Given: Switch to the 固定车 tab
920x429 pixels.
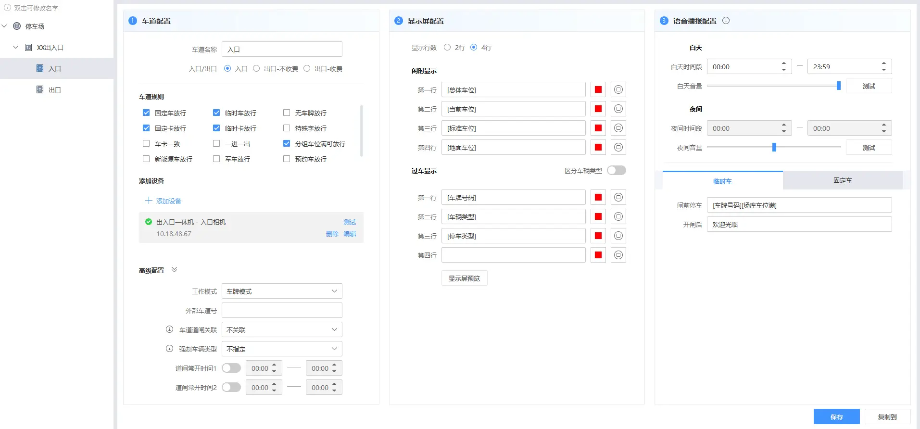Looking at the screenshot, I should point(842,181).
